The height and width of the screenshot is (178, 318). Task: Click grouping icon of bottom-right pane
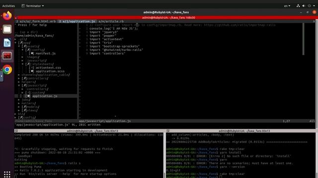coord(168,131)
